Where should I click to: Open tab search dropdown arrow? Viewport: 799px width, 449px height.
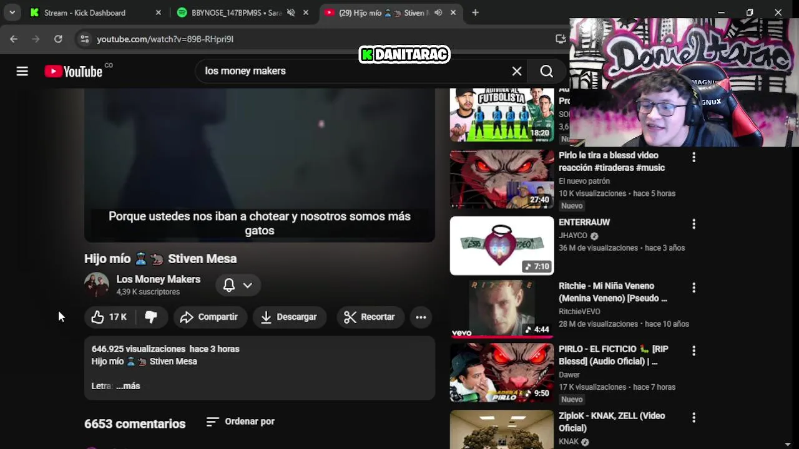click(x=12, y=12)
